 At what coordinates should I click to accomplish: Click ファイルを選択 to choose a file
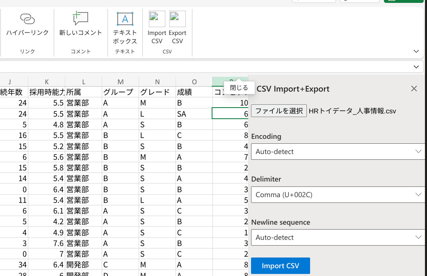tap(279, 110)
